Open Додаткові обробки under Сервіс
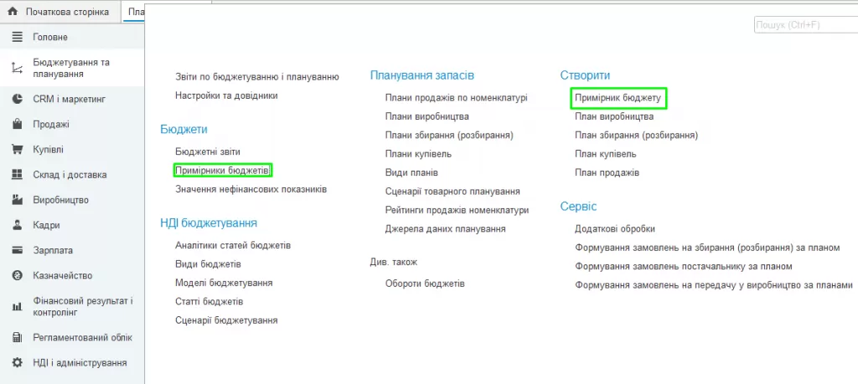The width and height of the screenshot is (858, 384). tap(615, 229)
